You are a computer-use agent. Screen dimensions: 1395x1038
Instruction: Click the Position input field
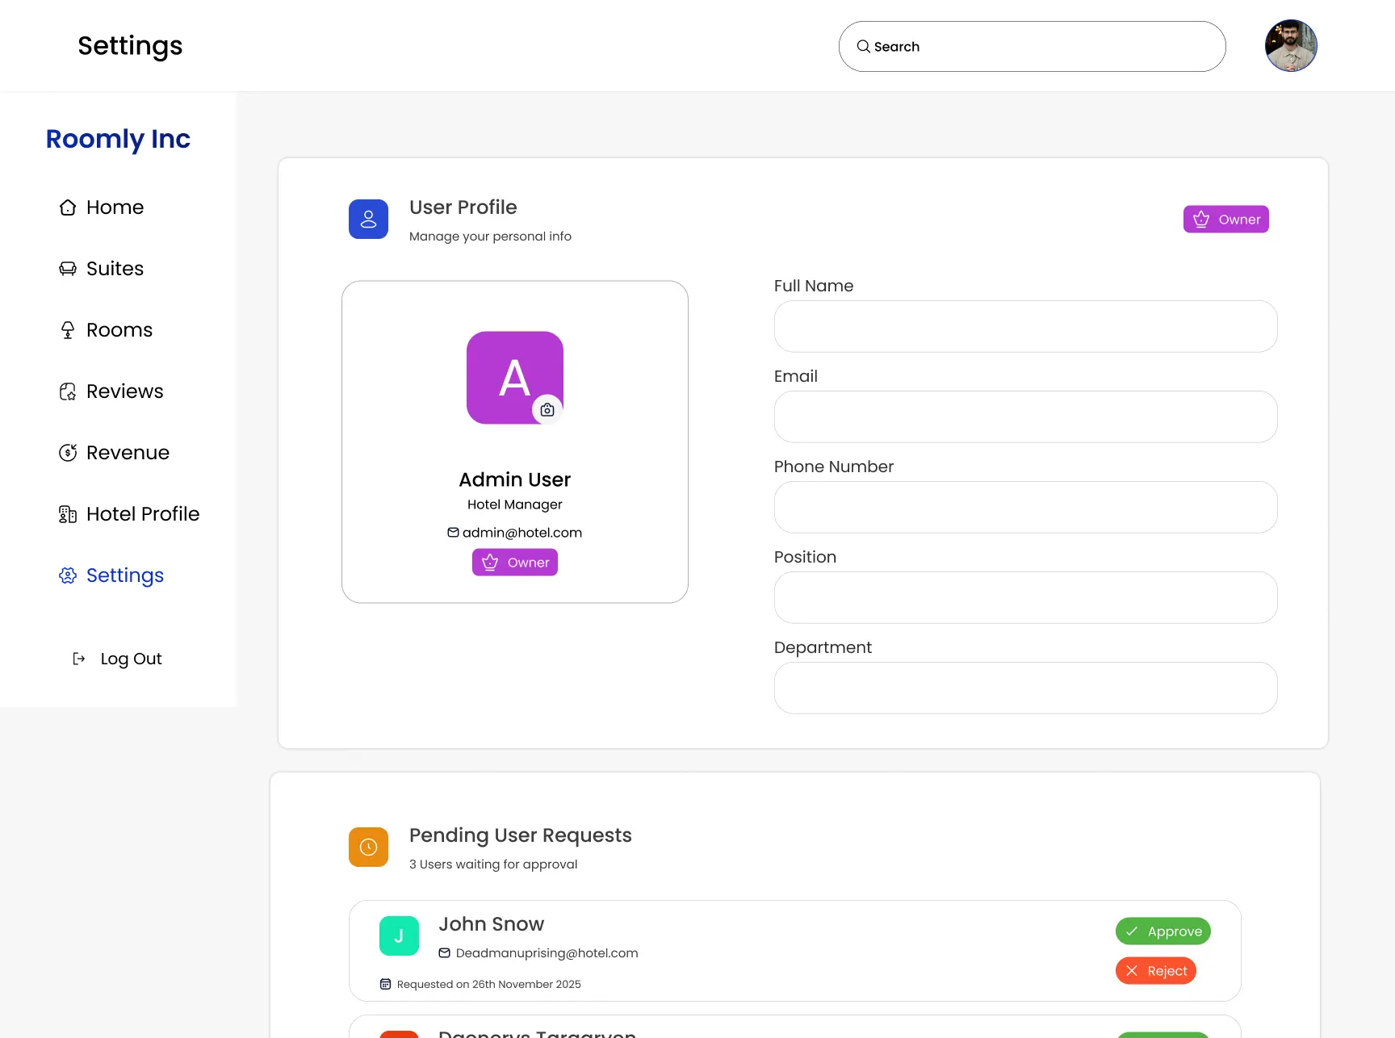[x=1026, y=597]
